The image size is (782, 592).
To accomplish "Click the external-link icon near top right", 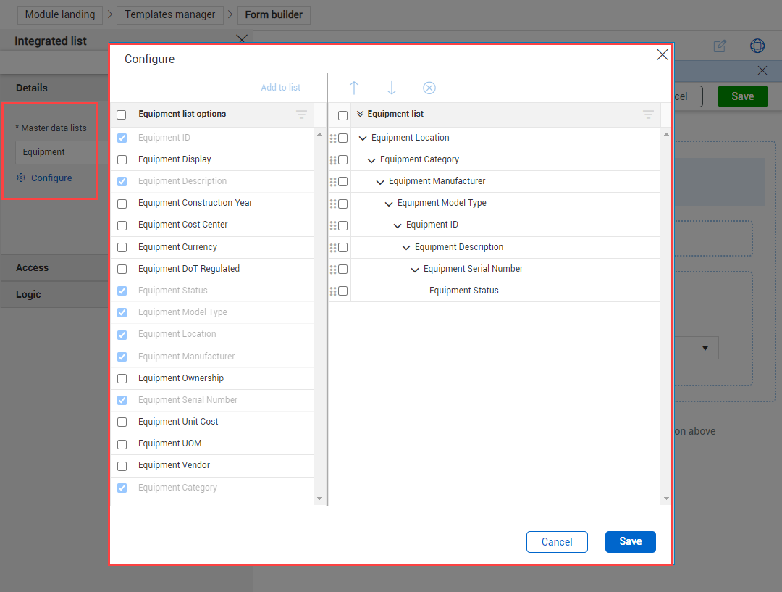I will click(x=720, y=46).
